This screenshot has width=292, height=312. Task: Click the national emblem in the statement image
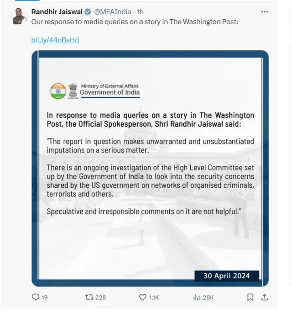coord(73,91)
